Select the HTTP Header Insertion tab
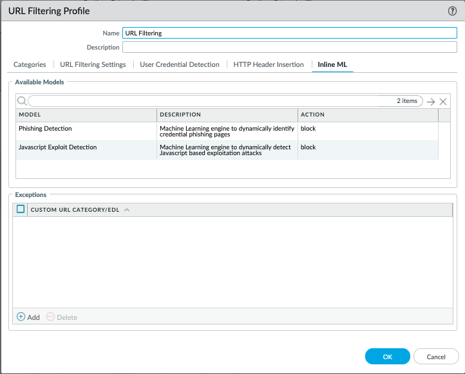465x374 pixels. click(x=269, y=64)
